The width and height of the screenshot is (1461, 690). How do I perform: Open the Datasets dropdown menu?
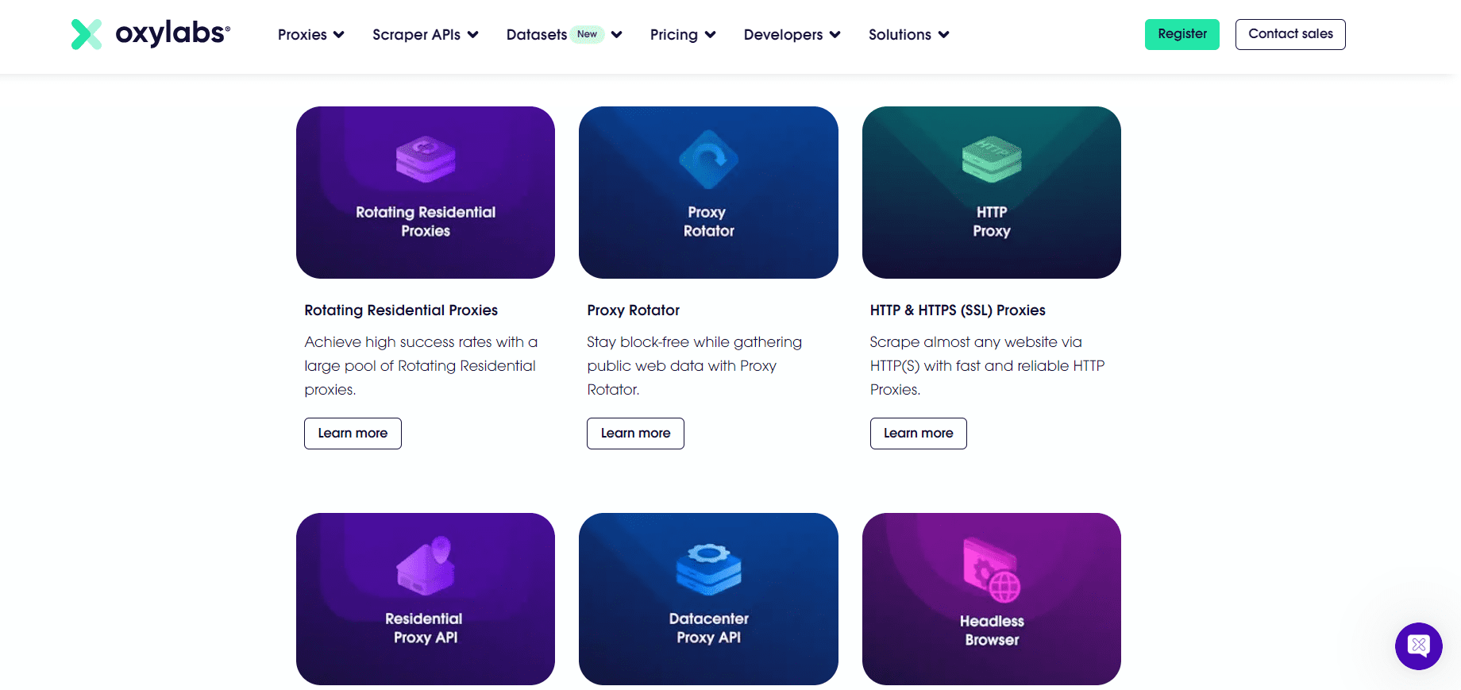point(564,35)
